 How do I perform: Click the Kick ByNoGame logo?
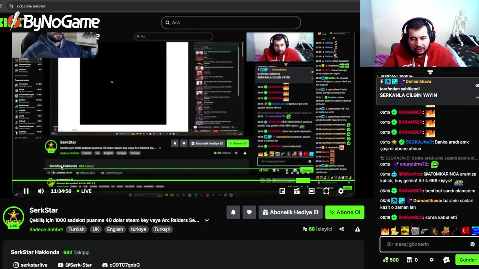(50, 22)
